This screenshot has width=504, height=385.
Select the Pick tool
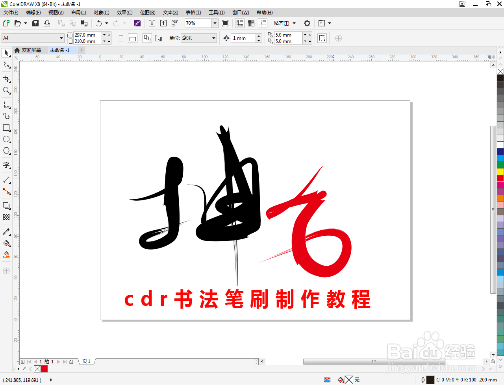pyautogui.click(x=6, y=52)
